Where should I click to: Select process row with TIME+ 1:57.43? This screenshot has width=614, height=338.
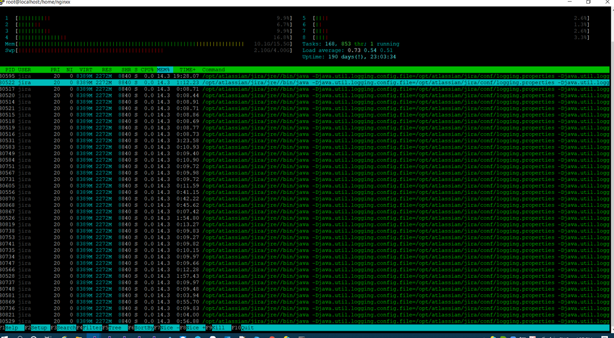[x=305, y=276]
